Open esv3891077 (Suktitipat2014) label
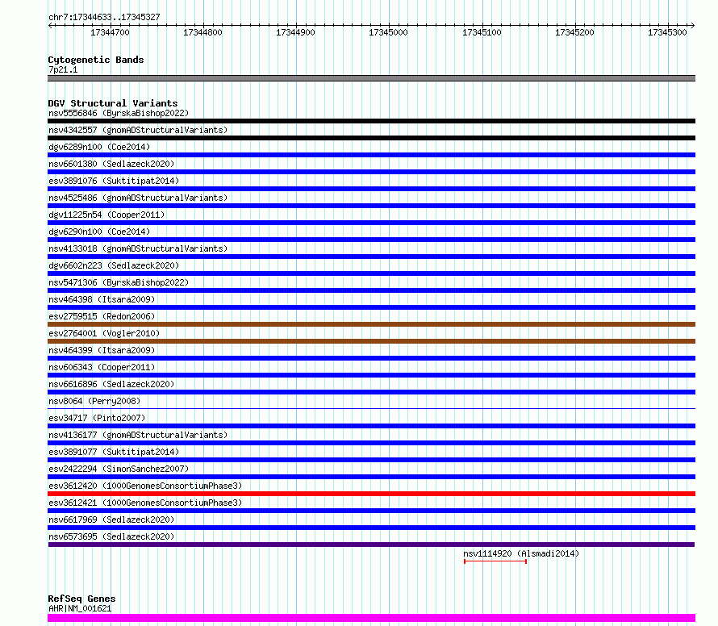This screenshot has height=626, width=718. click(114, 452)
